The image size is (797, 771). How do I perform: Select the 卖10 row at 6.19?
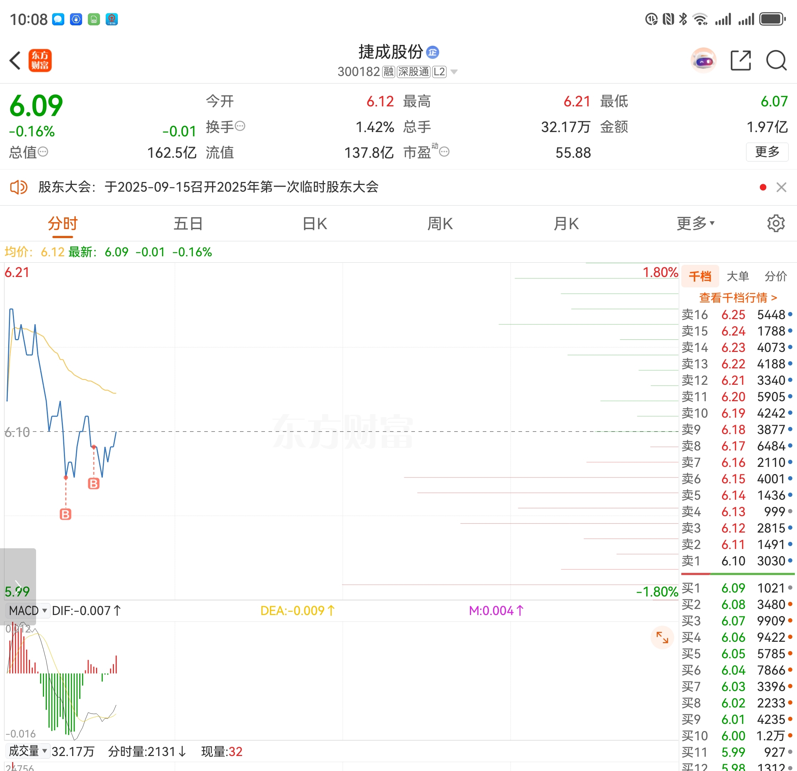click(x=737, y=413)
